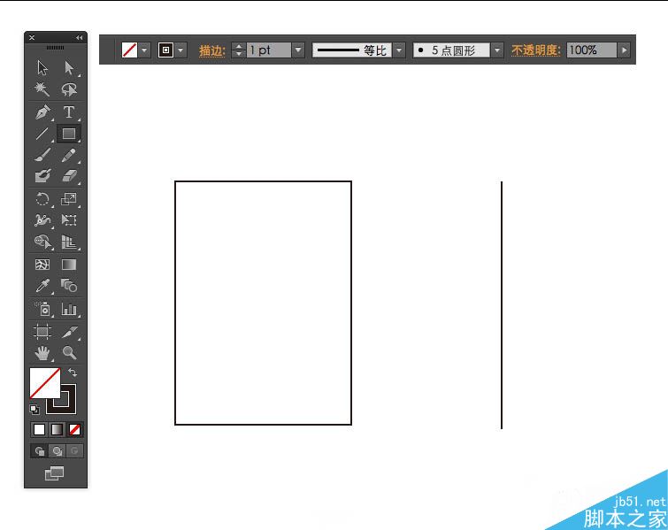
Task: Enable Draw Normal mode
Action: coord(39,450)
